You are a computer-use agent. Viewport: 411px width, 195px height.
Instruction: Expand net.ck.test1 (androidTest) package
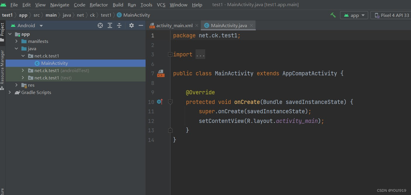tap(23, 70)
